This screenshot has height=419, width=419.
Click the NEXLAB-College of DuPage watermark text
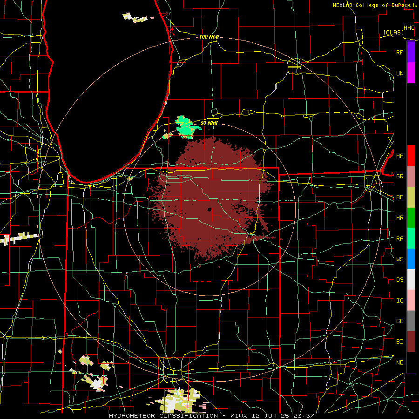(372, 5)
